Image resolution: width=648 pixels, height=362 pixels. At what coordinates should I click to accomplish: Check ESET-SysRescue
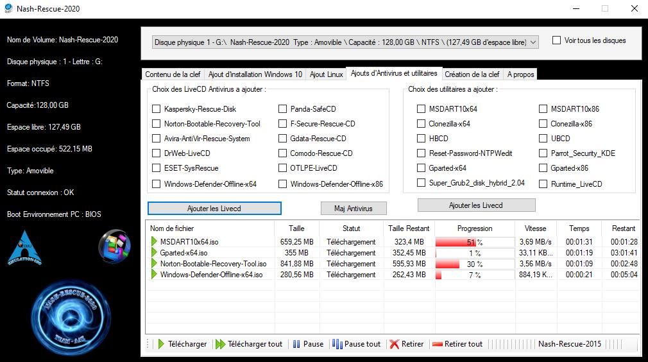(156, 168)
